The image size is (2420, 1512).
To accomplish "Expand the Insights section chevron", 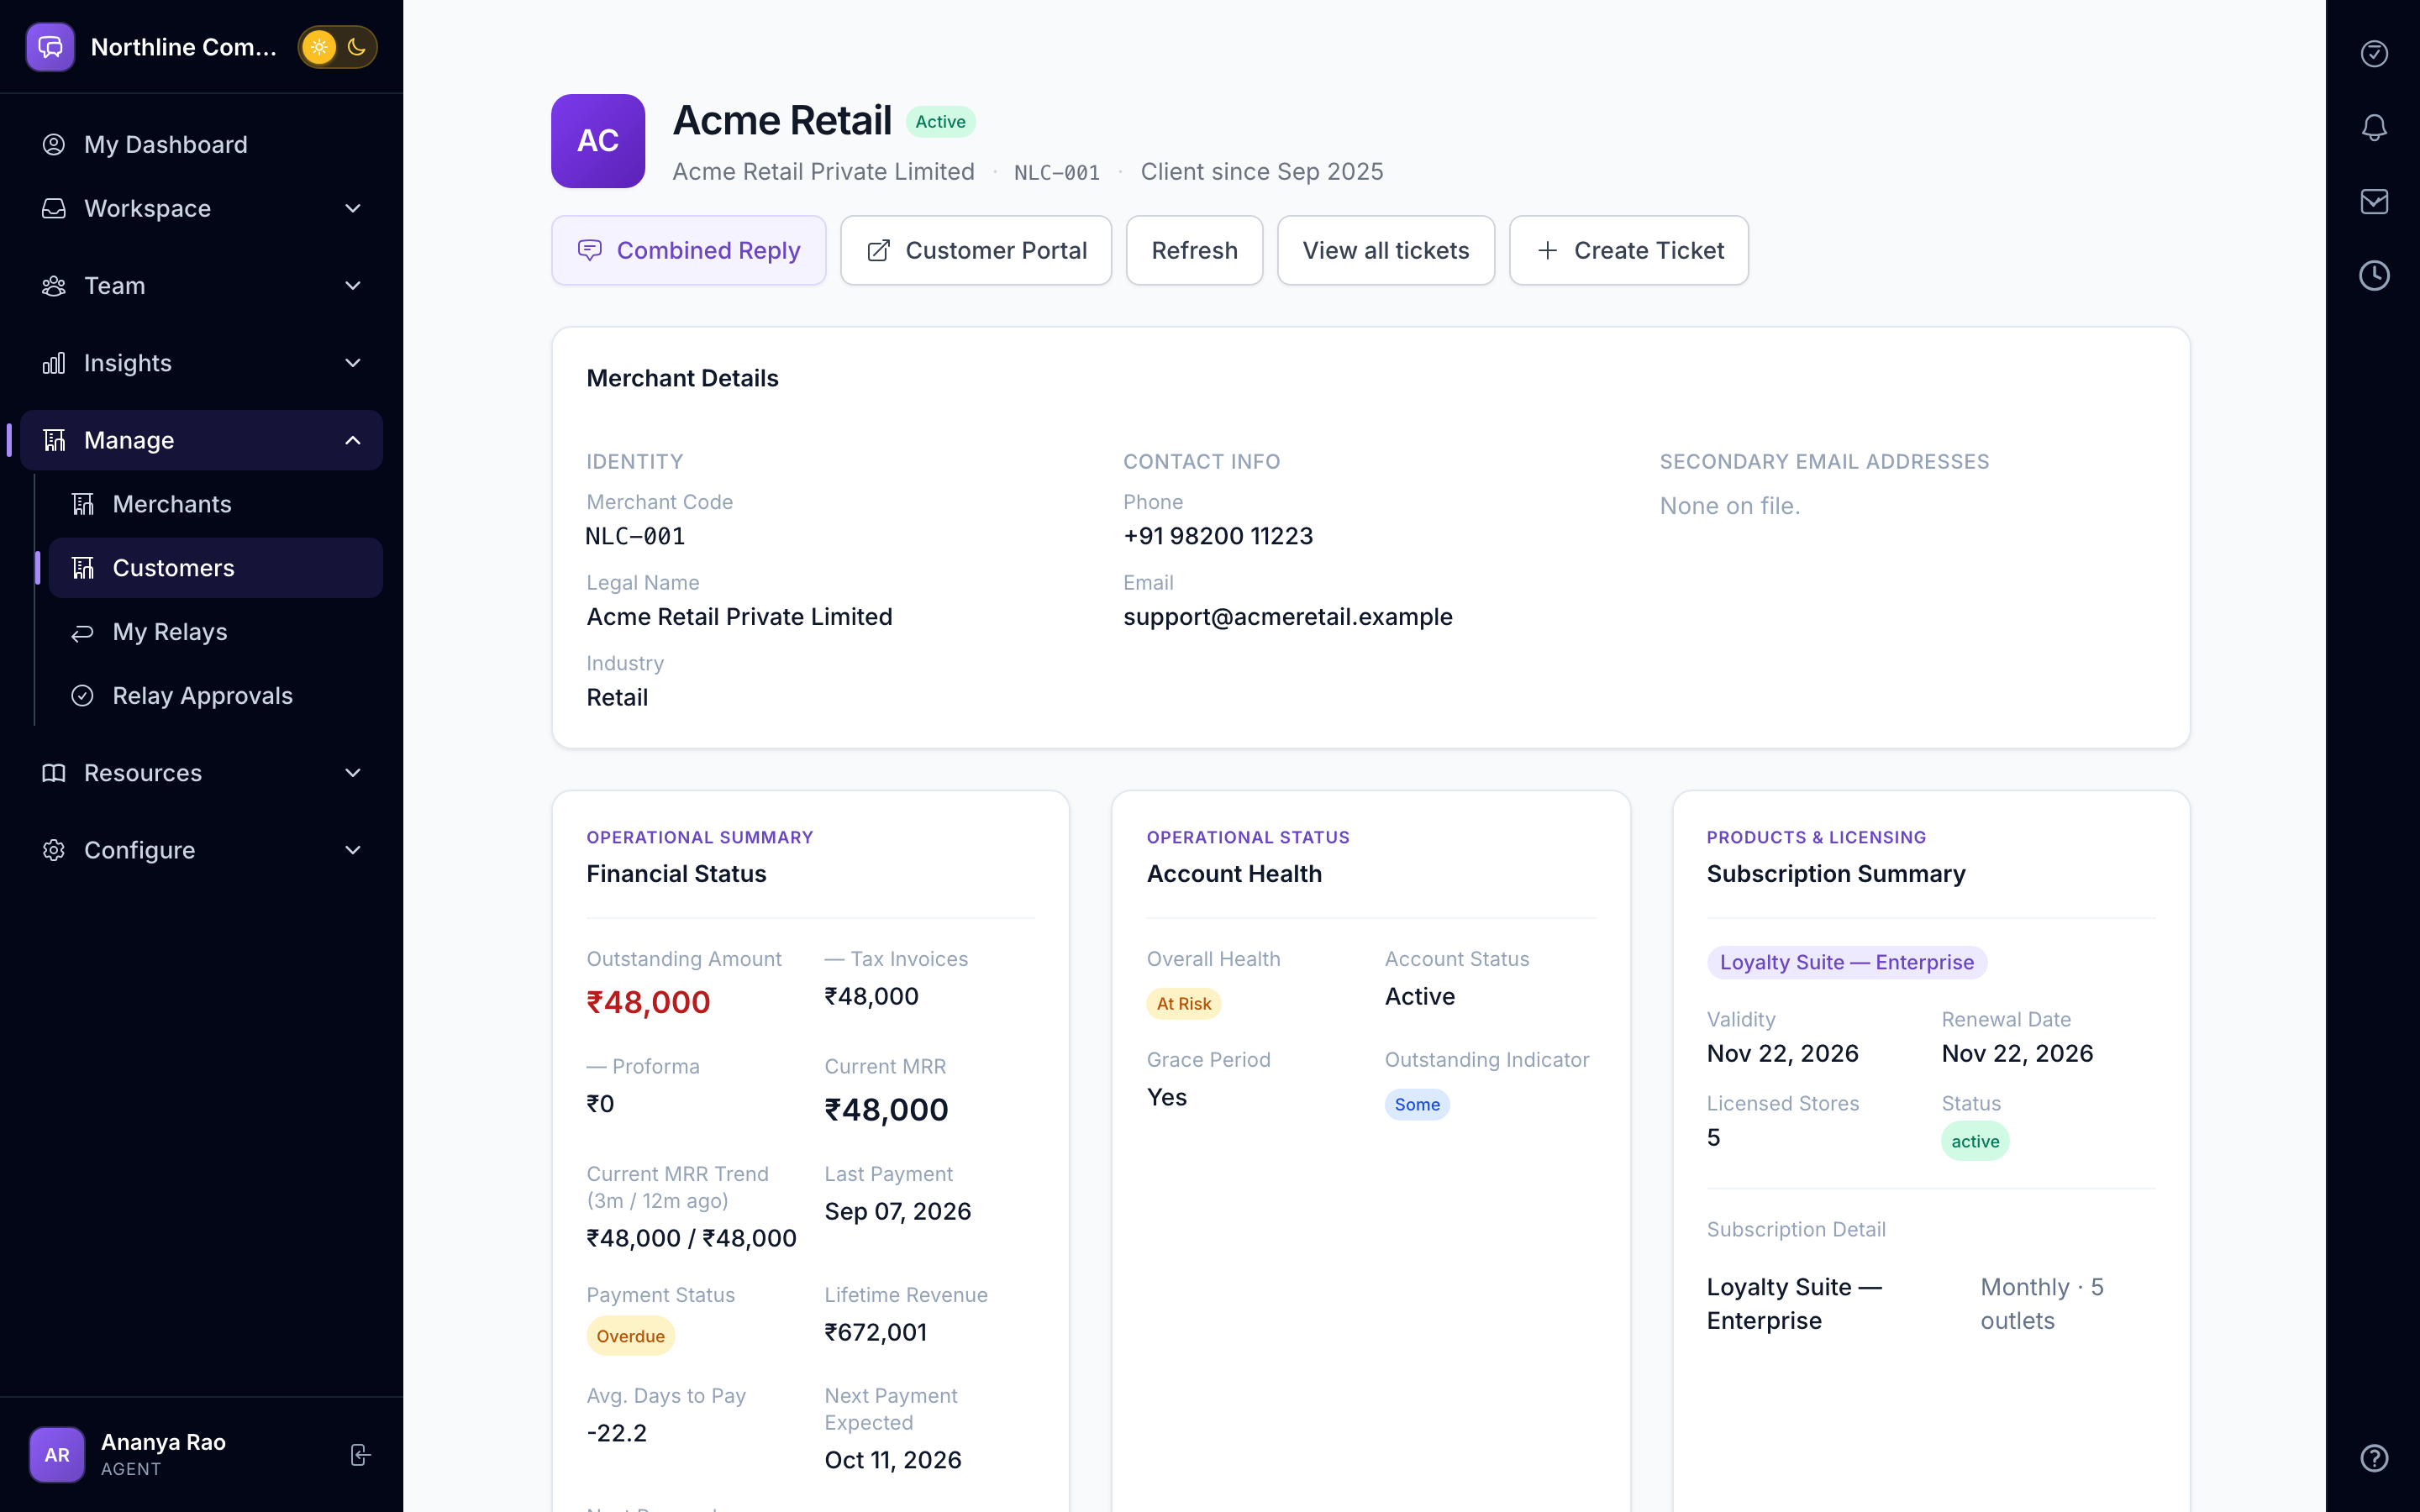I will pyautogui.click(x=353, y=363).
